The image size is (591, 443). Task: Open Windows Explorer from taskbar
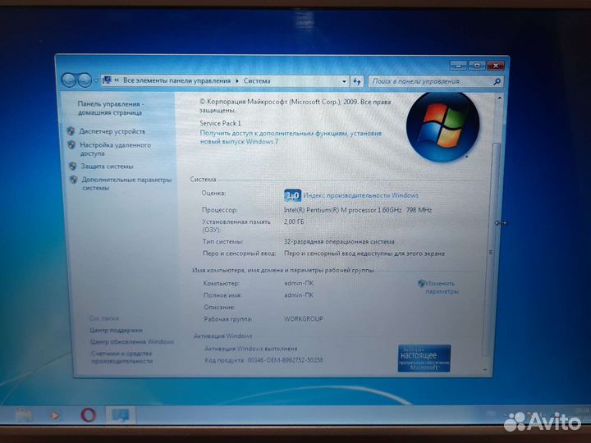coord(24,415)
